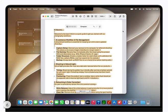Open the View menu

[48, 9]
